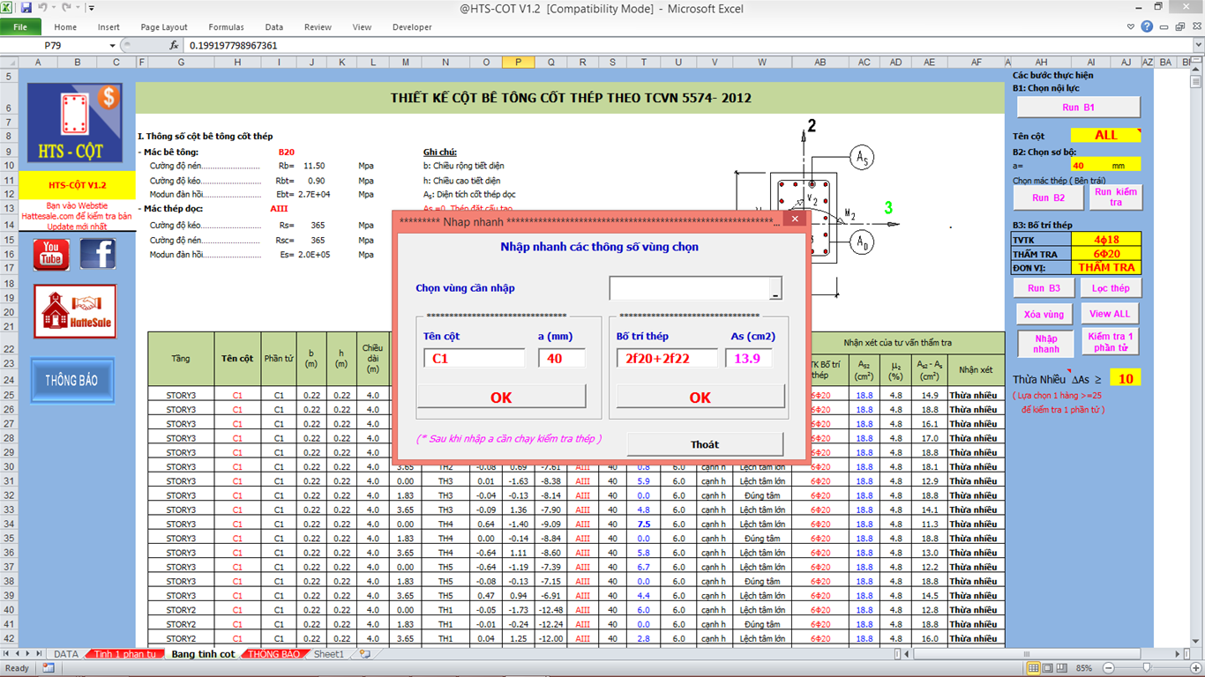Click the Xóa vùng button
1205x677 pixels.
(x=1044, y=314)
